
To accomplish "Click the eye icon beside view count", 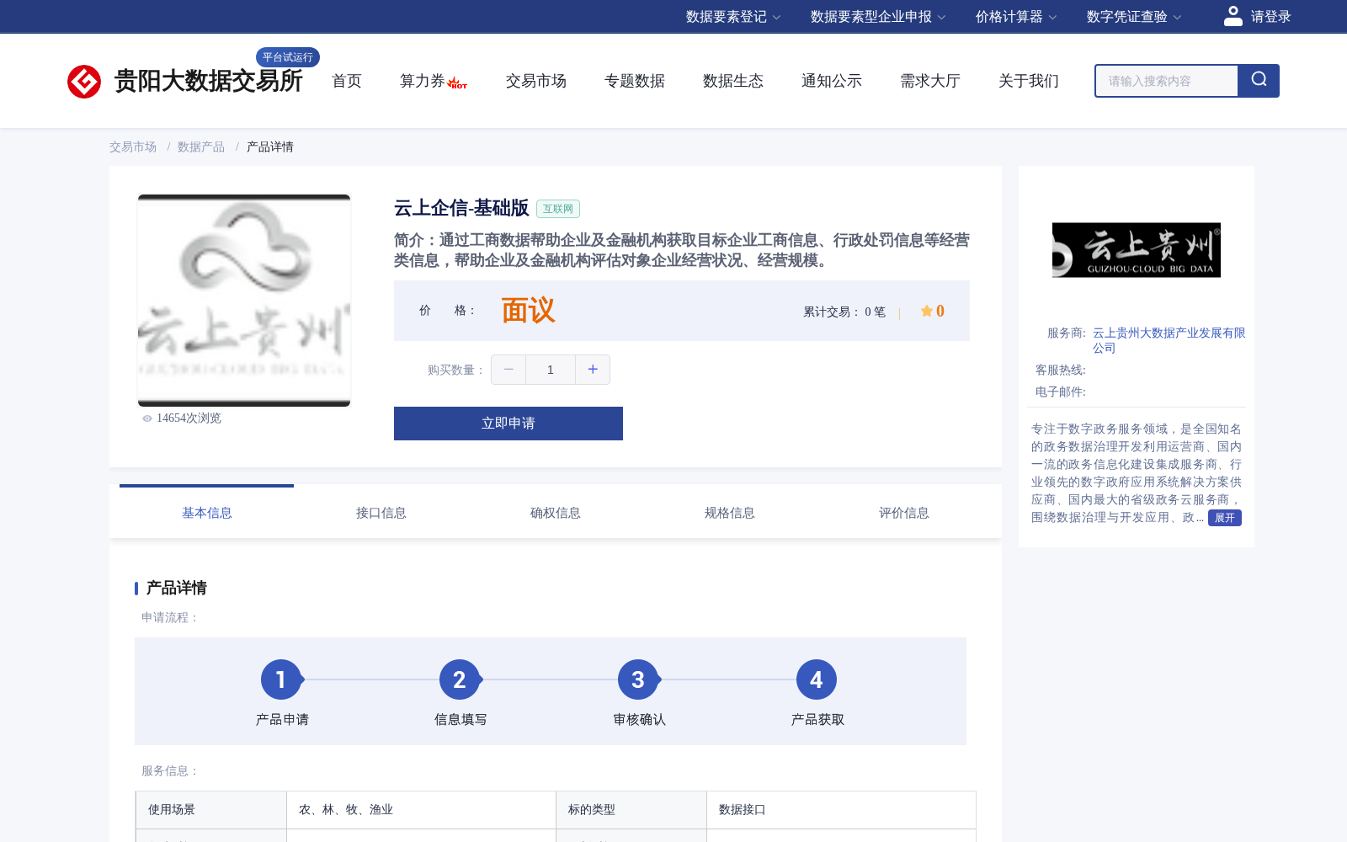I will coord(147,418).
